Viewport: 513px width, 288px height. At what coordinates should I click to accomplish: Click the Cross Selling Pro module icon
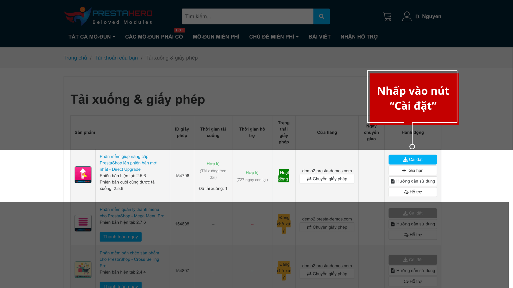[x=83, y=270]
